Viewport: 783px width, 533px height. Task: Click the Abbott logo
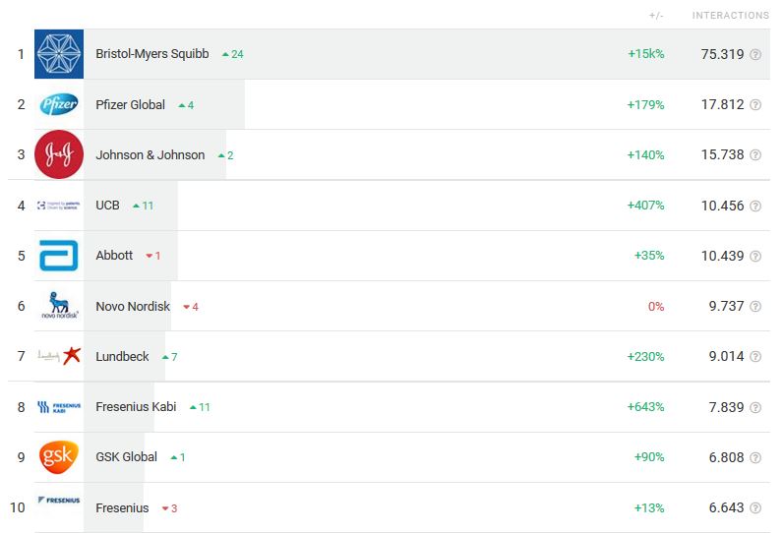pos(59,256)
